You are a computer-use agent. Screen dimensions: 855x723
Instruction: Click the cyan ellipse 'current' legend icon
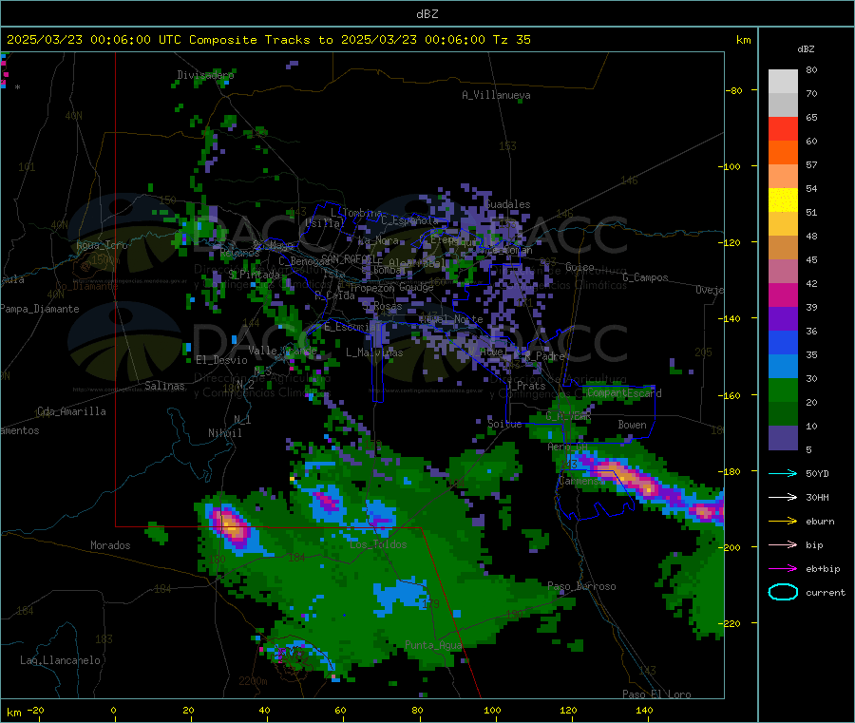click(x=783, y=592)
